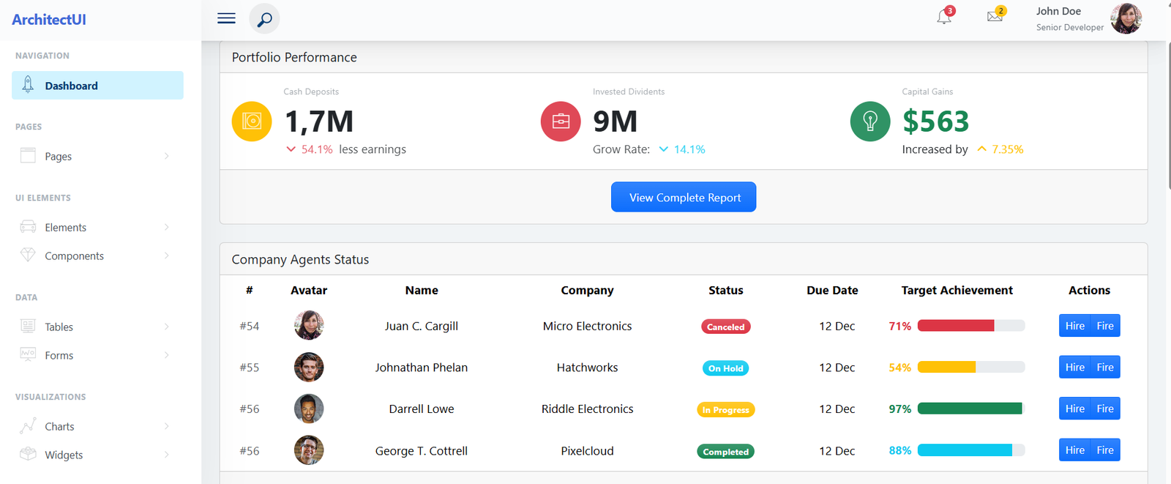1171x484 pixels.
Task: Fire Darrell Lowe
Action: coord(1105,409)
